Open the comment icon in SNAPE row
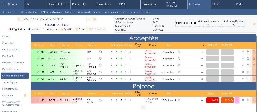This screenshot has width=257, height=112. [243, 72]
